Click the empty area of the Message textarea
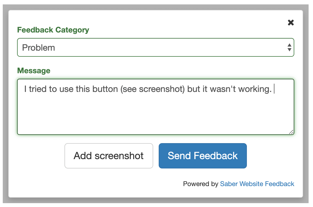Image resolution: width=313 pixels, height=207 pixels. (x=155, y=116)
